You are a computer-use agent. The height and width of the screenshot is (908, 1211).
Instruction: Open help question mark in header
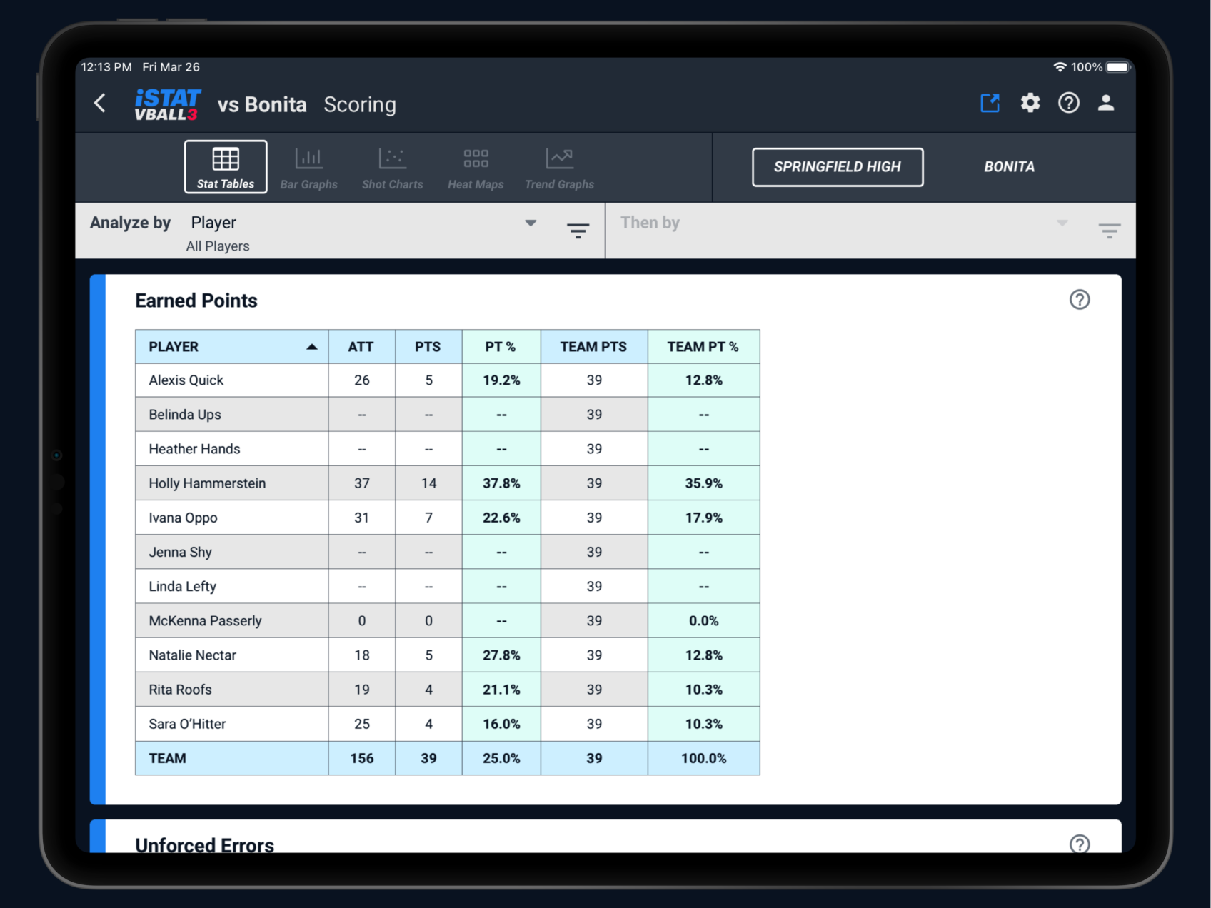pos(1068,104)
